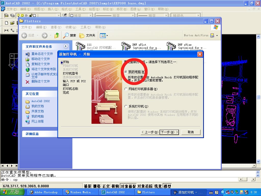Viewport: 261px width, 196px height.
Task: Select the 111 plotter configuration icon
Action: click(80, 46)
